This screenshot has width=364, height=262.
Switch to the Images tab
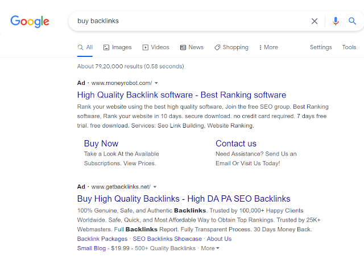tap(118, 47)
